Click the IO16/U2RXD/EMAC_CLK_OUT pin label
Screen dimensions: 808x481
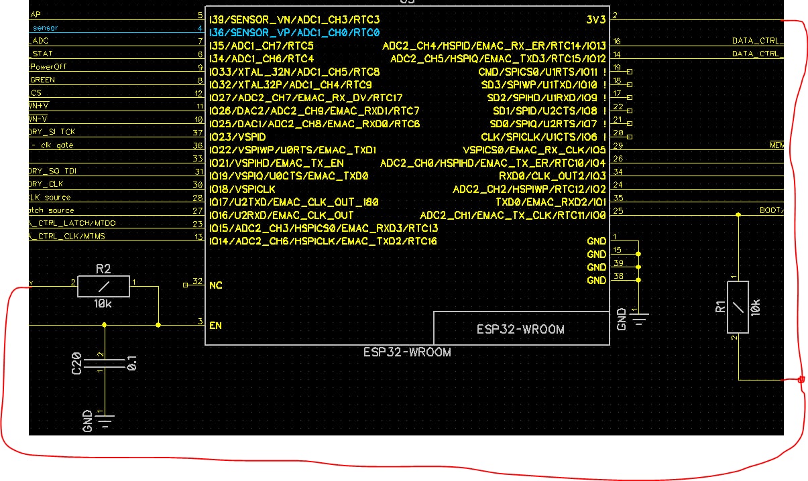tap(281, 215)
